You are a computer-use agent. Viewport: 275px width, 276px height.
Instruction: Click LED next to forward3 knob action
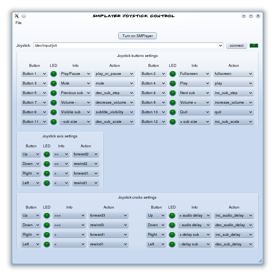47,215
